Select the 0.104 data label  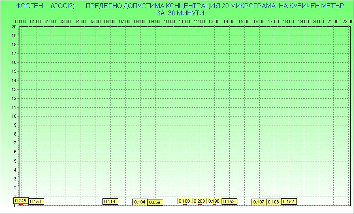point(140,202)
